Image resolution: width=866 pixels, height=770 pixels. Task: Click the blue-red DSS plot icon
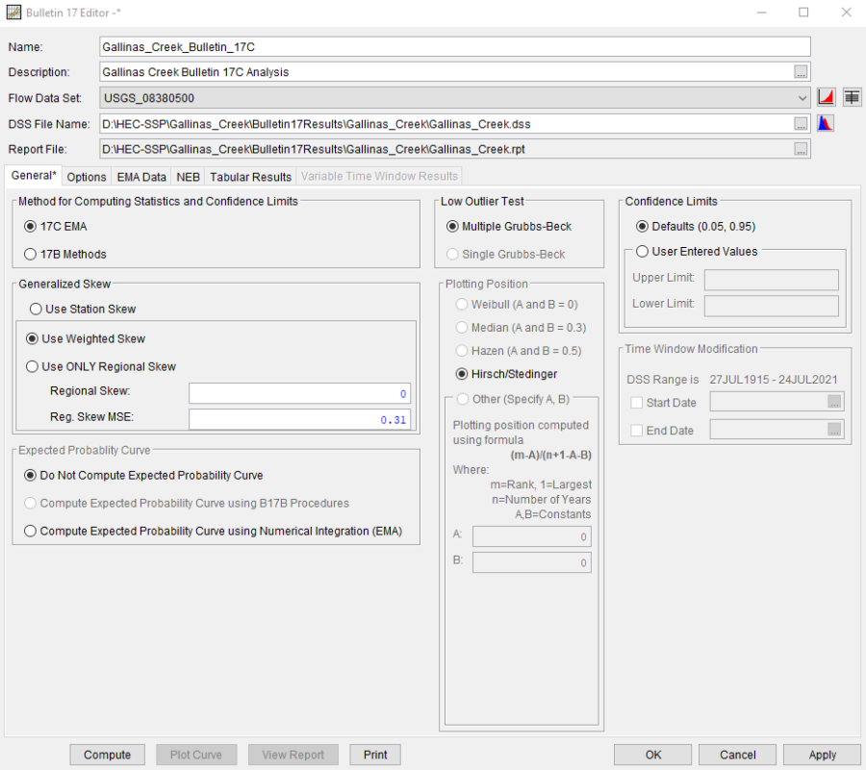coord(826,123)
